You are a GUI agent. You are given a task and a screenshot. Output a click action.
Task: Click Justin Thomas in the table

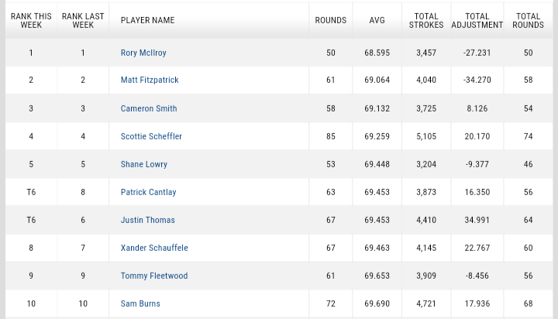click(x=147, y=220)
